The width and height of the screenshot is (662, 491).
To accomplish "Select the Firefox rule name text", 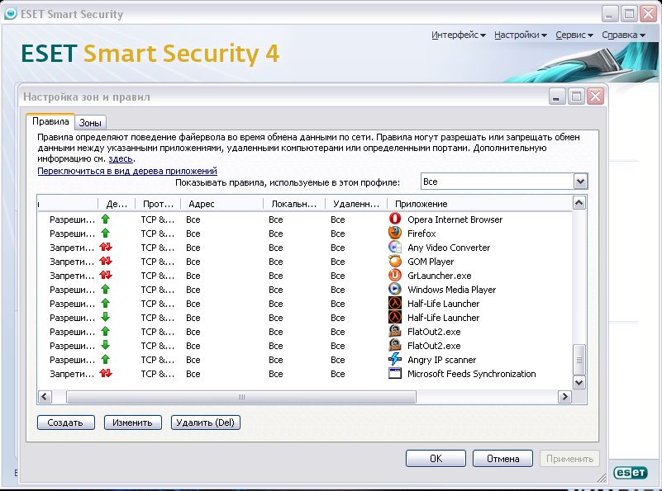I will 421,234.
